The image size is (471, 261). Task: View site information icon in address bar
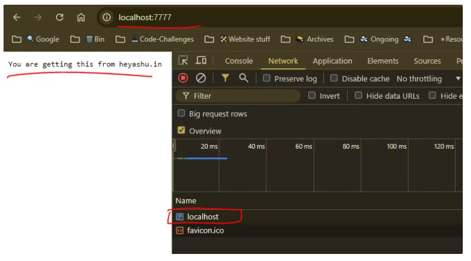(x=106, y=18)
